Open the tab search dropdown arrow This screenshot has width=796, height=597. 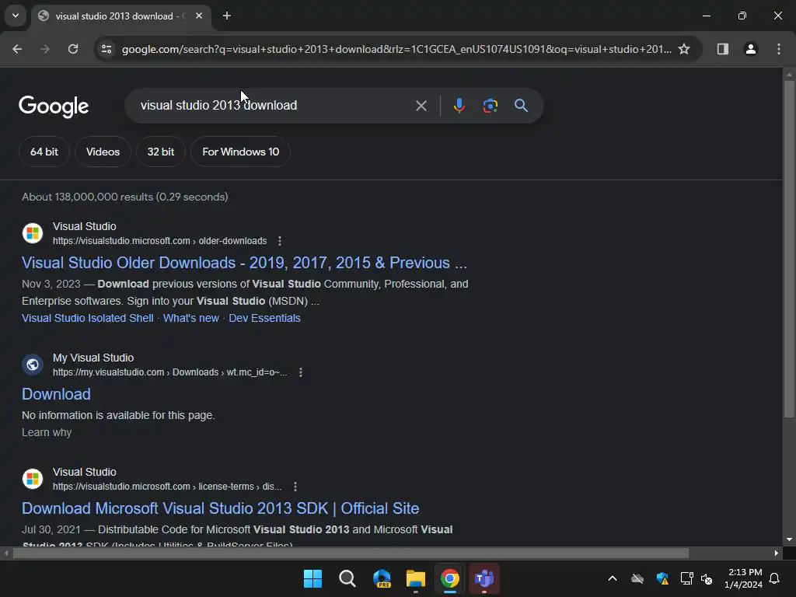pos(16,16)
